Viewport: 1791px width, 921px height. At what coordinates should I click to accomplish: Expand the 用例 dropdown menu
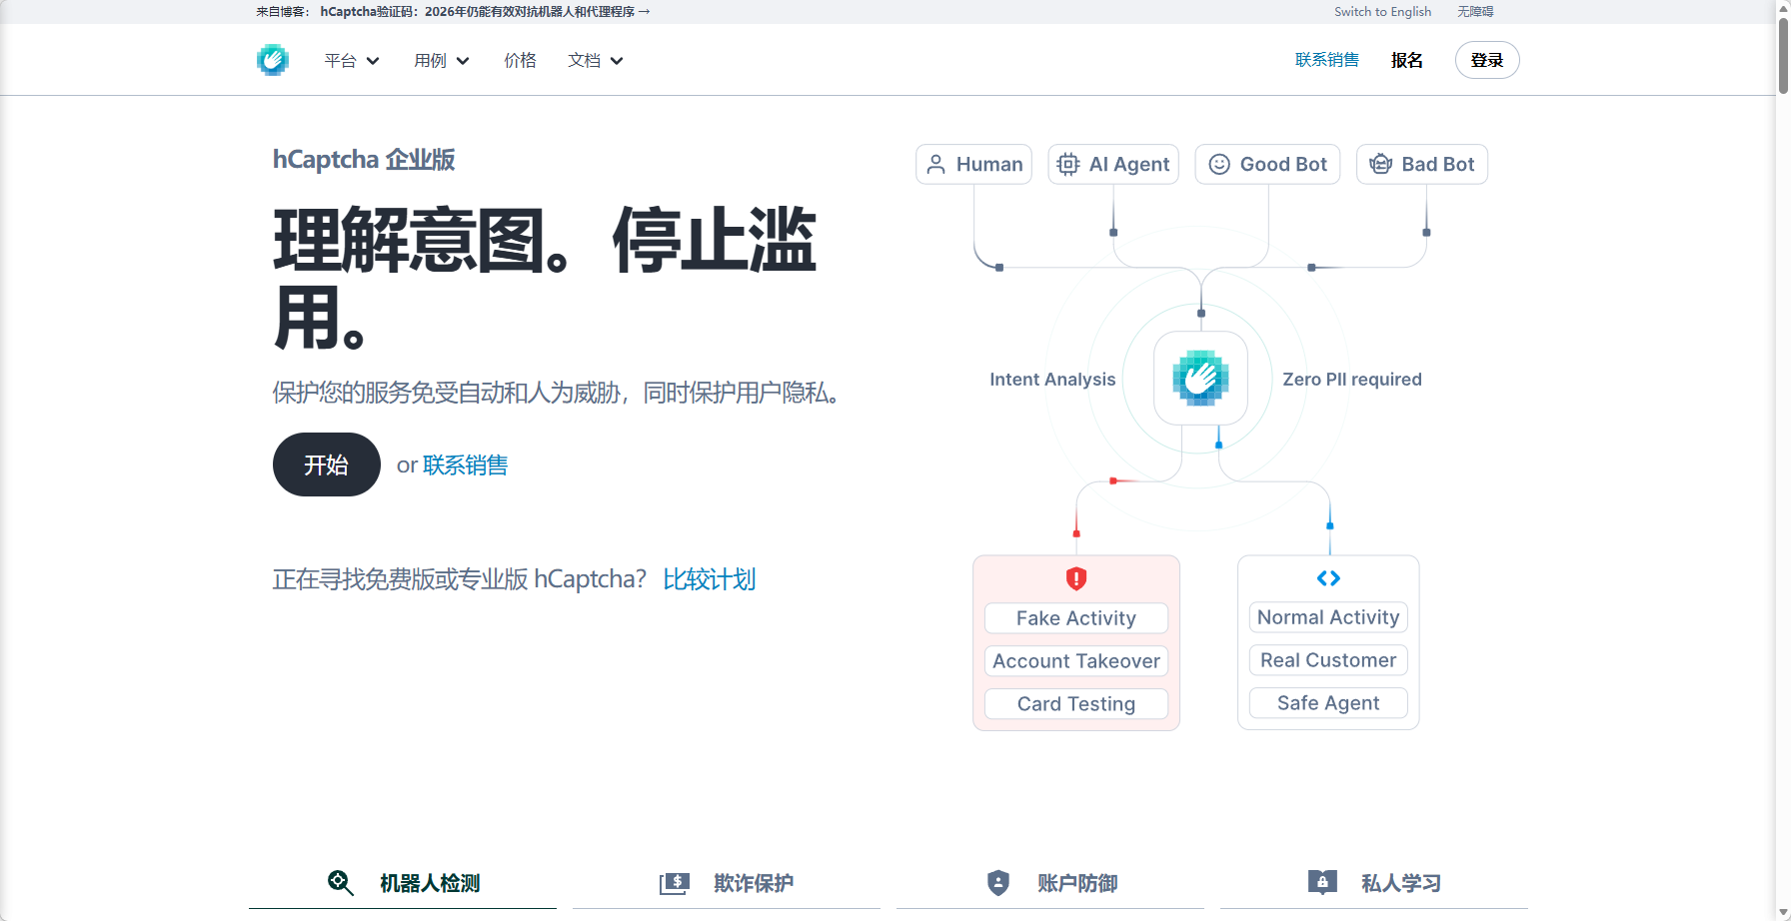(x=442, y=61)
